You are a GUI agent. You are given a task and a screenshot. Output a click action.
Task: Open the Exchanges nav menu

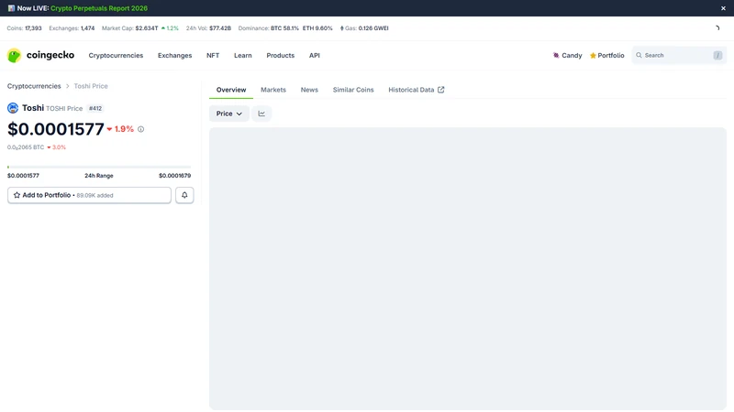174,55
